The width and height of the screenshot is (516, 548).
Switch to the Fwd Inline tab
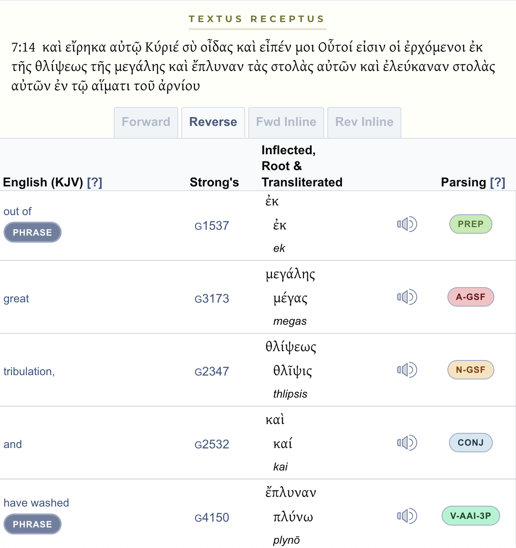286,122
